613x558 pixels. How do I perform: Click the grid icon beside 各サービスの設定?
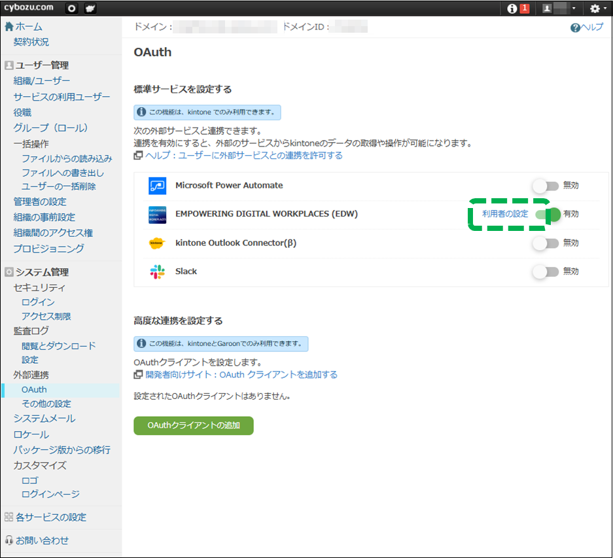point(9,517)
